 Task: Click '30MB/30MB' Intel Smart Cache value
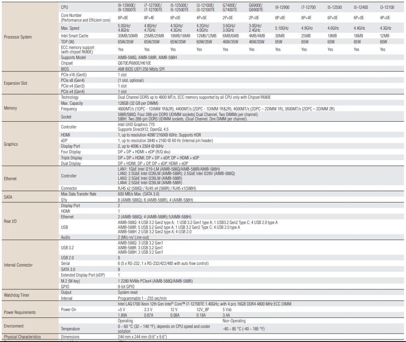[x=128, y=36]
